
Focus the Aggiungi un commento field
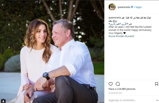[x=131, y=100]
